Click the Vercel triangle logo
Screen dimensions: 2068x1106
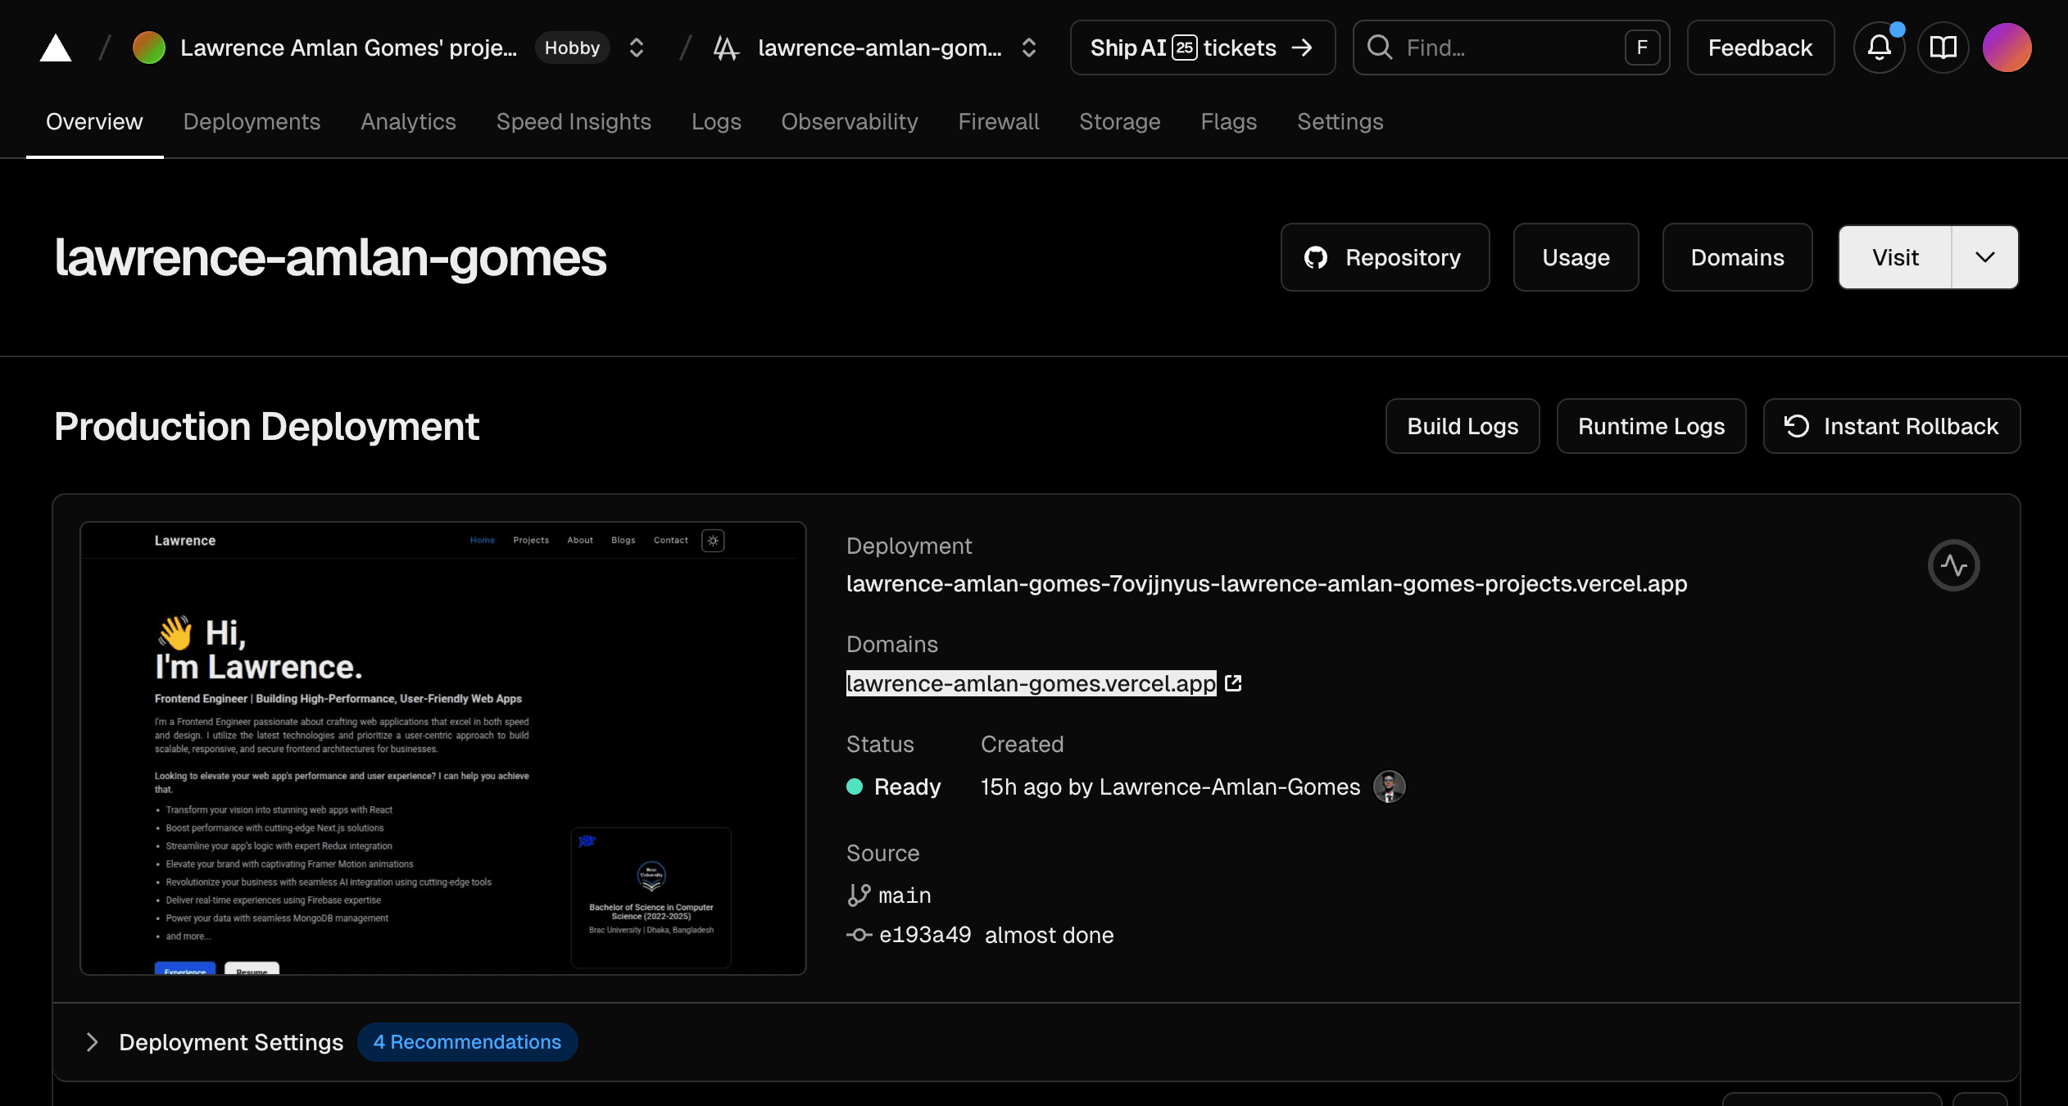point(54,47)
